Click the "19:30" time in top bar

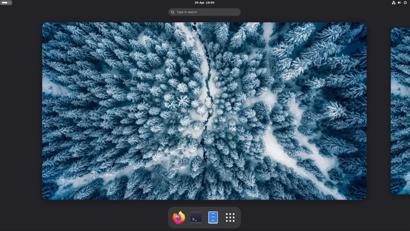click(x=210, y=3)
